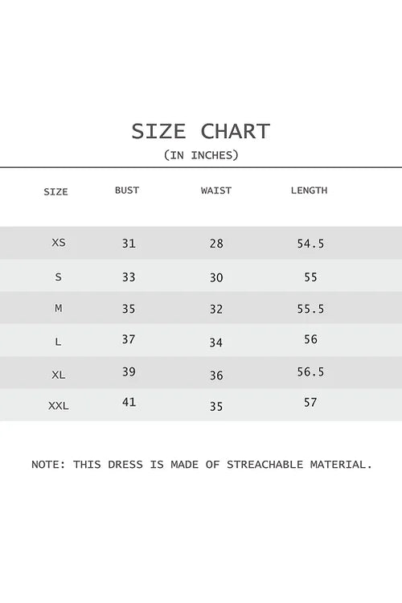The image size is (402, 603).
Task: Select bust value 31 for XS
Action: pyautogui.click(x=129, y=244)
